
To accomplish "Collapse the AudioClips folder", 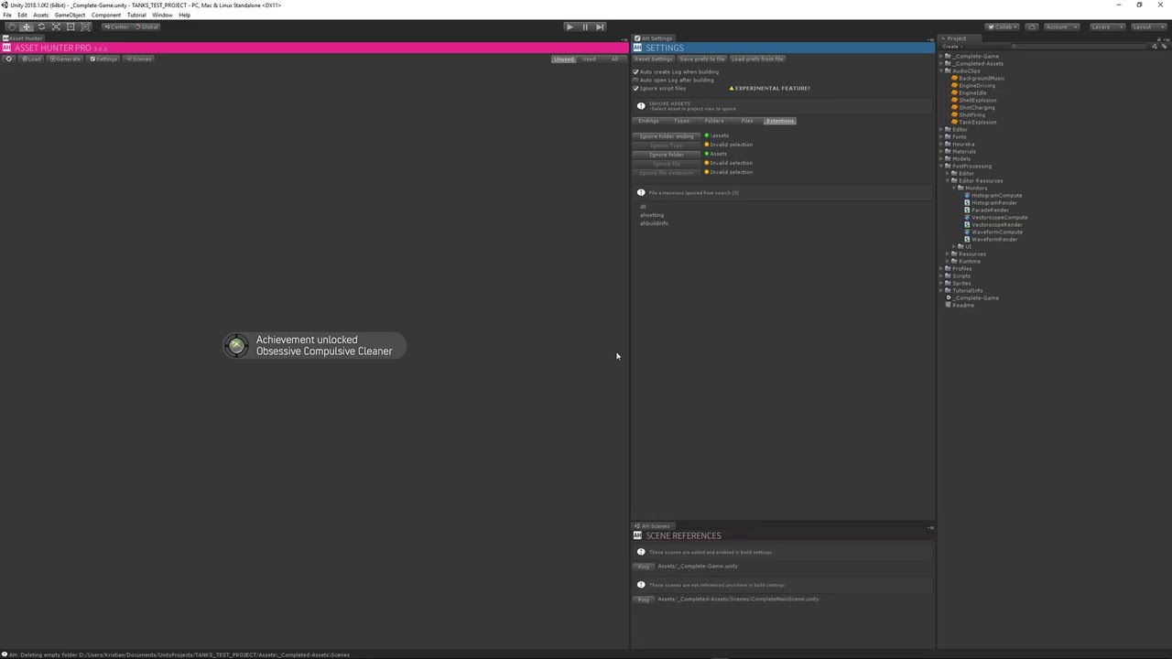I will [941, 71].
